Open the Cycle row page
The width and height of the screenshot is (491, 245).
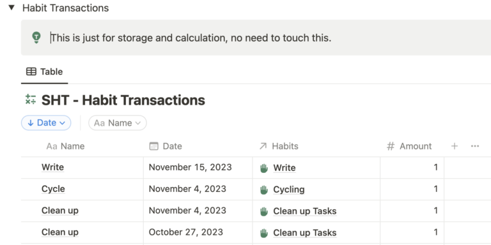[53, 189]
